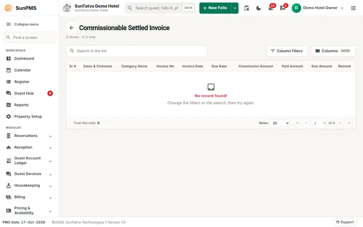Open the Demo Hotel Owner user menu
Viewport: 363px width, 227px height.
click(x=318, y=8)
